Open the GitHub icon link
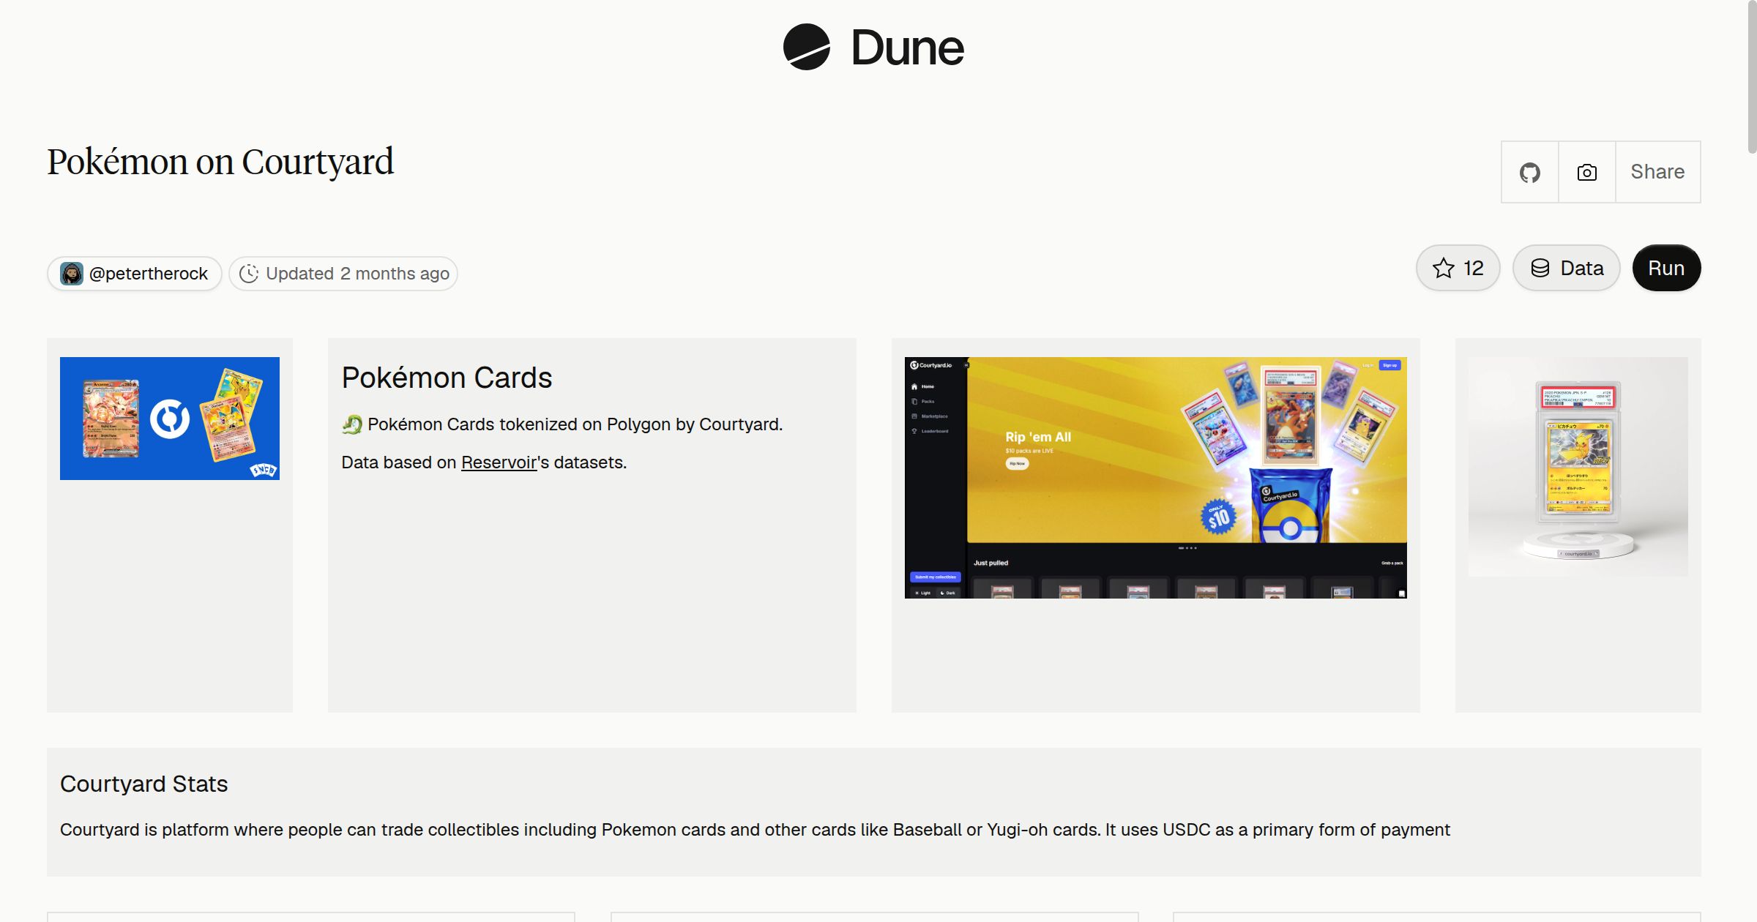Screen dimensions: 1757x922 1529,173
